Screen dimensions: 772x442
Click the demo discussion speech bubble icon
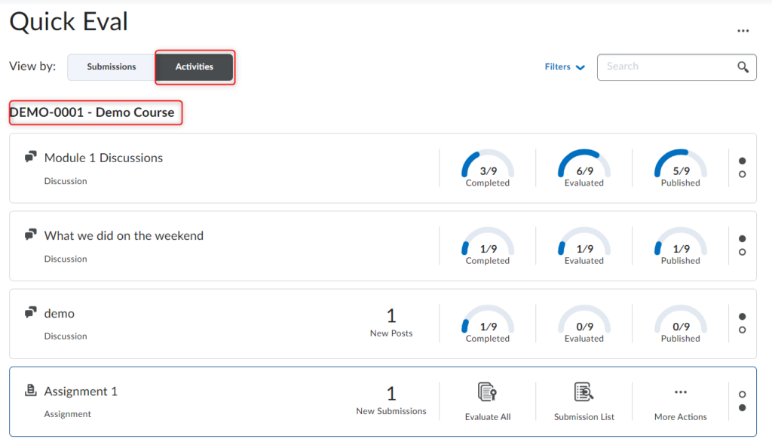(31, 312)
